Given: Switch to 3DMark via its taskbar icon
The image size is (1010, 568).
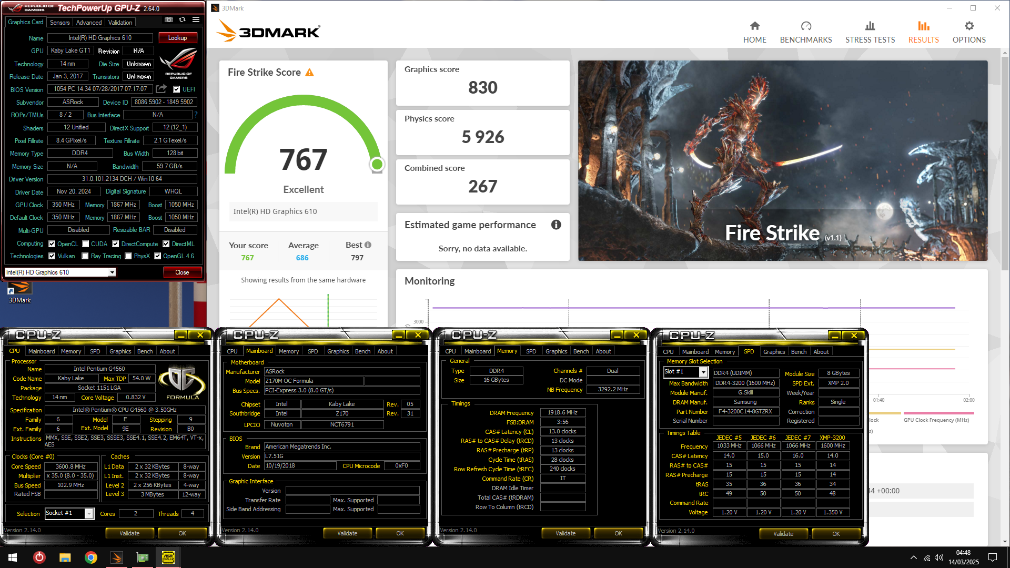Looking at the screenshot, I should click(x=116, y=557).
